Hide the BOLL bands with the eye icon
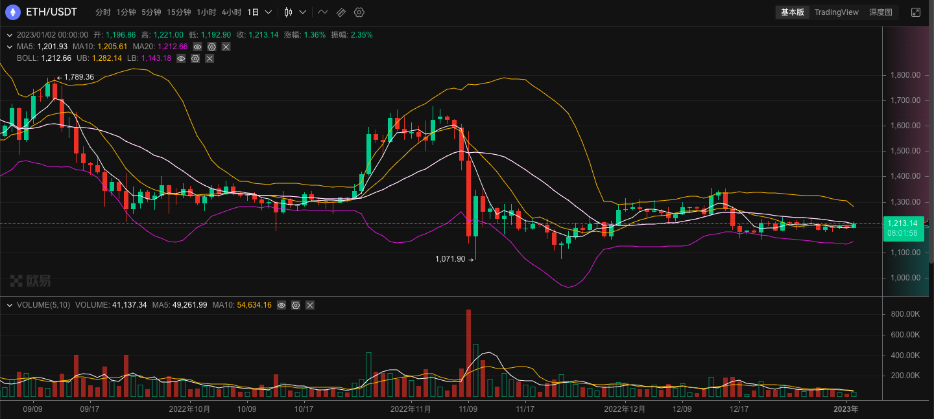The width and height of the screenshot is (934, 419). 181,58
